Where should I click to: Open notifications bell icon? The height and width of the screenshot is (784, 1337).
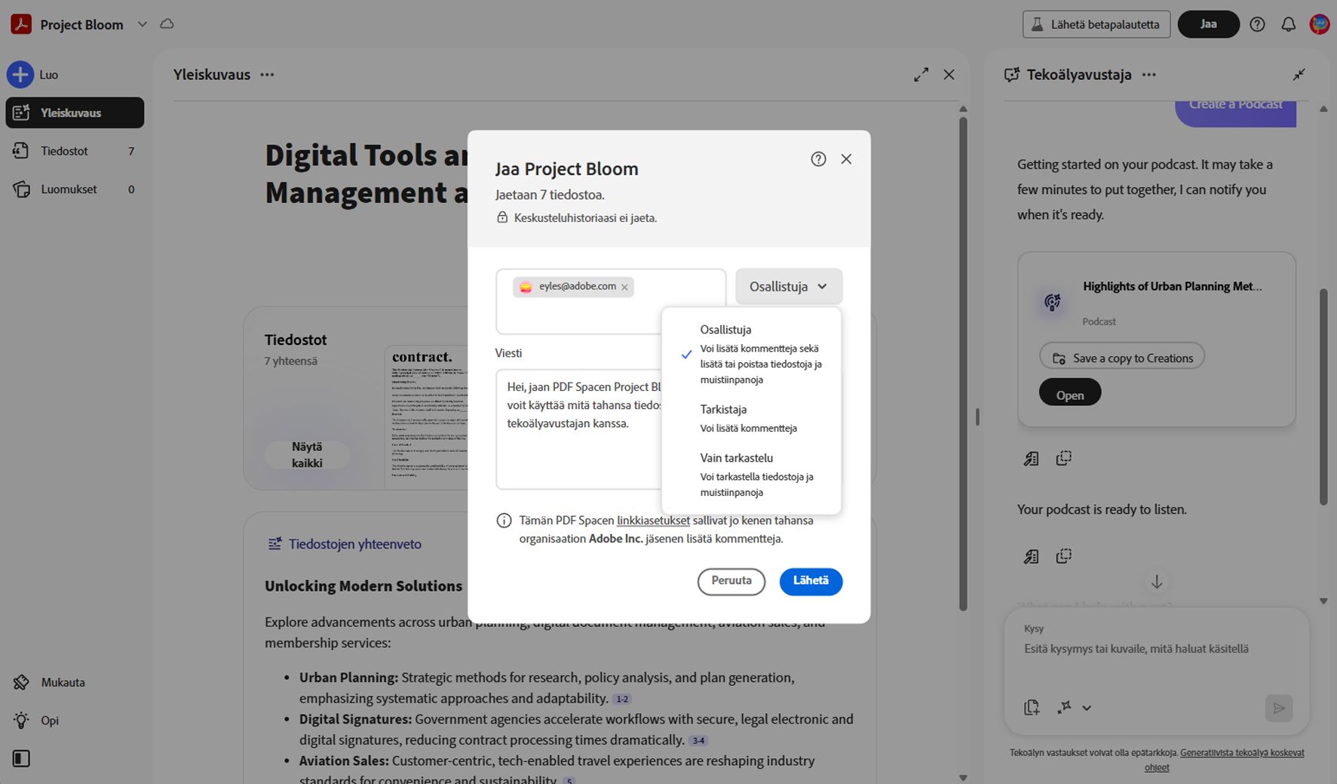pos(1288,24)
